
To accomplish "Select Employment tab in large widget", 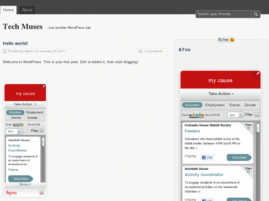I will pyautogui.click(x=215, y=105).
